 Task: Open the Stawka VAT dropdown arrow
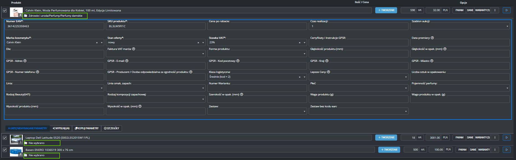(304, 43)
